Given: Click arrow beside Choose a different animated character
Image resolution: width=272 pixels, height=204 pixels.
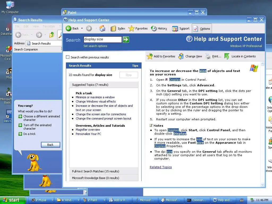Looking at the screenshot, I should point(20,116).
